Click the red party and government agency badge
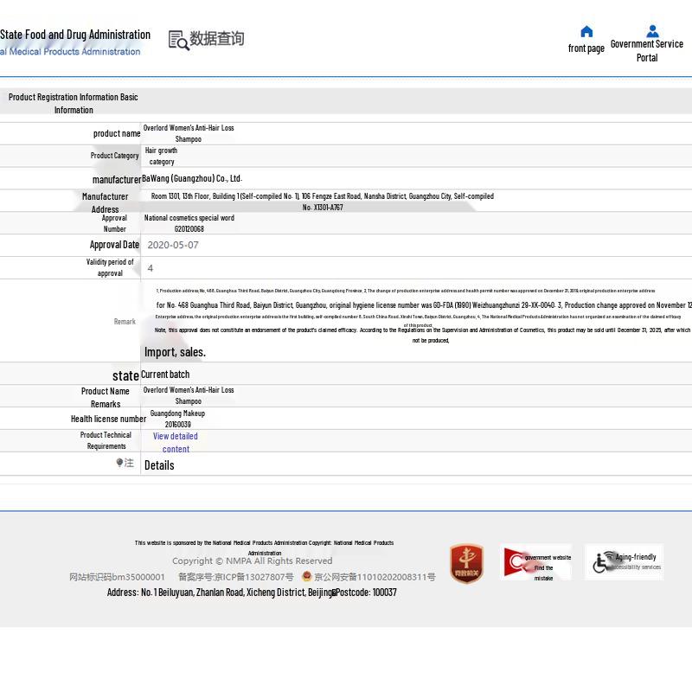 pyautogui.click(x=466, y=563)
